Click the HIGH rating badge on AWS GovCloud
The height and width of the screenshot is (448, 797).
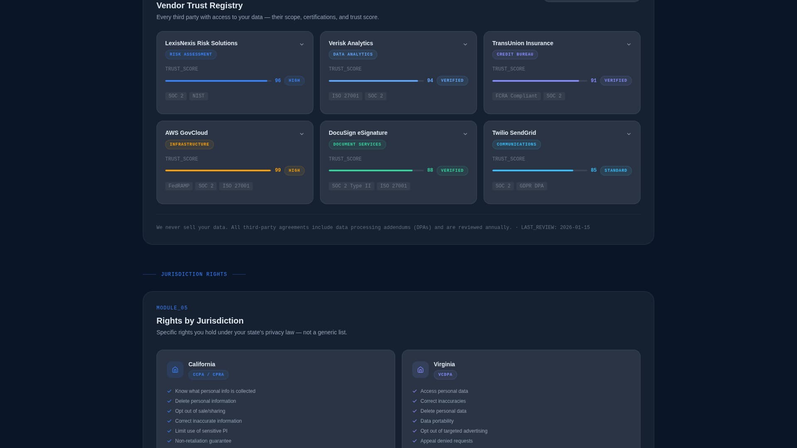tap(294, 170)
